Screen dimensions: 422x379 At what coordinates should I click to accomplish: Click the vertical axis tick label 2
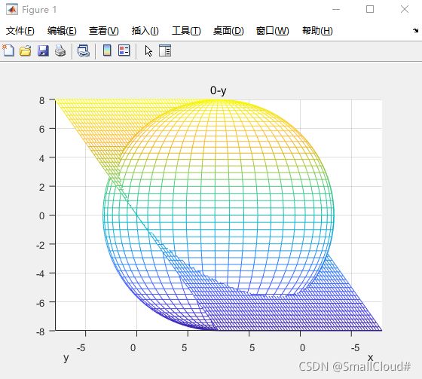point(41,187)
